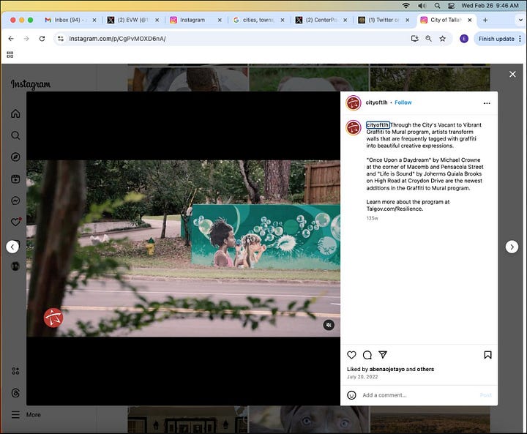The height and width of the screenshot is (434, 527).
Task: Follow the cityoftlh account
Action: pos(403,102)
